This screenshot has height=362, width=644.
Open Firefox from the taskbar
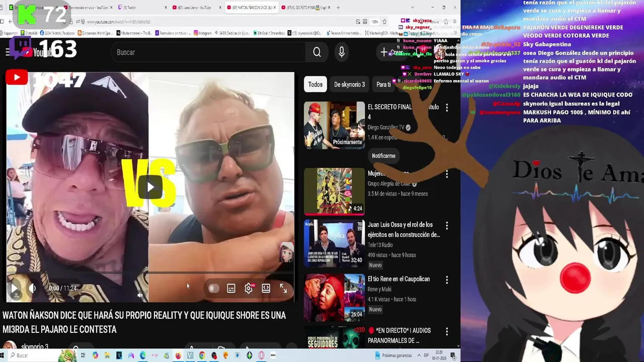[178, 355]
